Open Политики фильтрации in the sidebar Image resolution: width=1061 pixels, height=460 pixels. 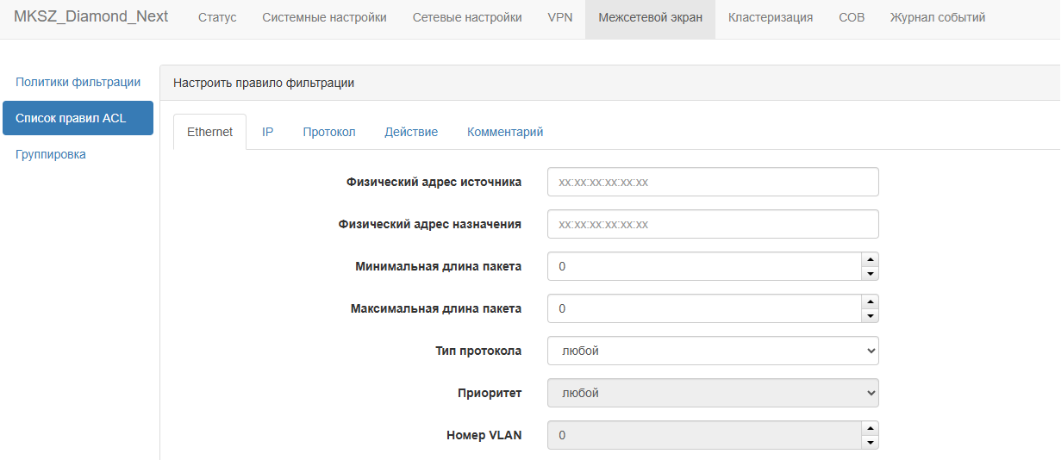[78, 82]
